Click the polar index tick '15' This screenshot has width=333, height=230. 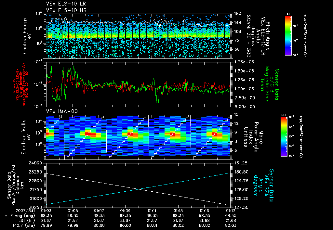click(x=236, y=115)
